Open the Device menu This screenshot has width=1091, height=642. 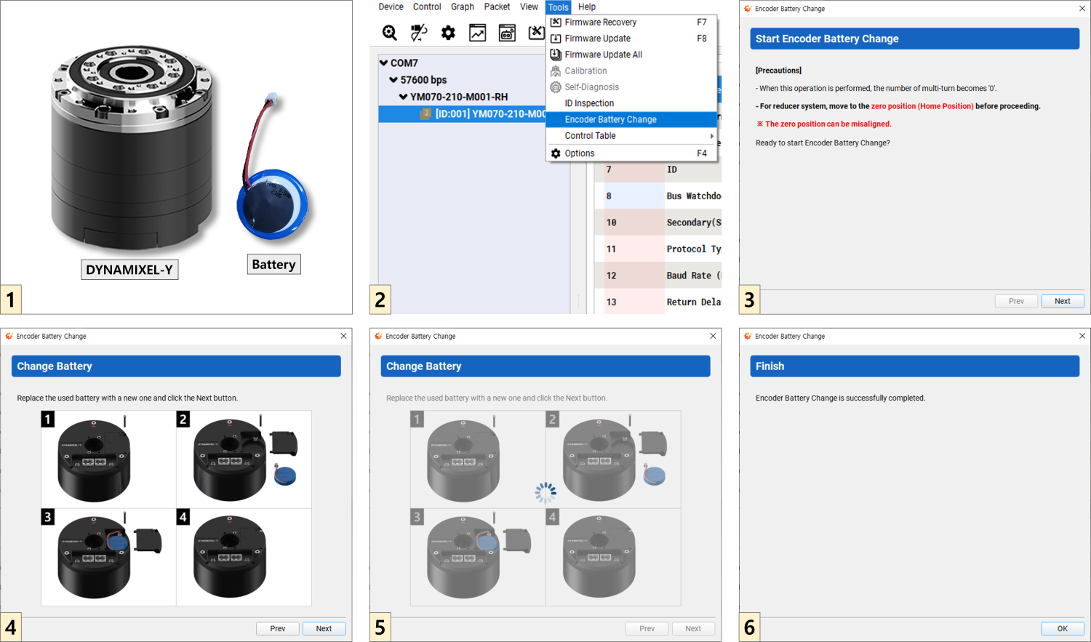391,7
